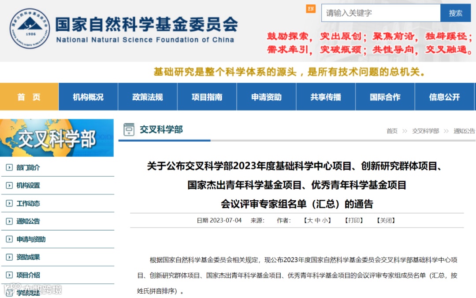Click the blue 搜索 search button
The width and height of the screenshot is (476, 298).
point(455,13)
